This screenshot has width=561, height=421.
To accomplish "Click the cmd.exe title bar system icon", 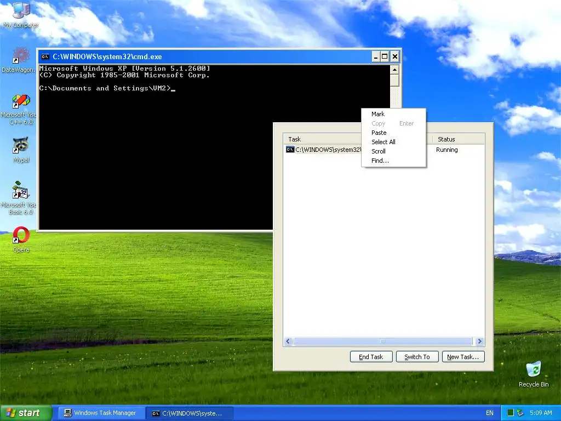I will 45,56.
